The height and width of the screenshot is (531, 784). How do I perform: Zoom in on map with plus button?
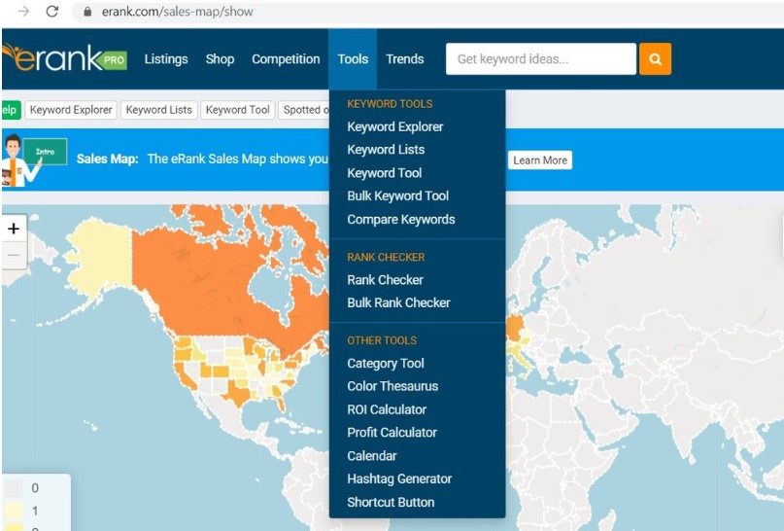point(14,229)
